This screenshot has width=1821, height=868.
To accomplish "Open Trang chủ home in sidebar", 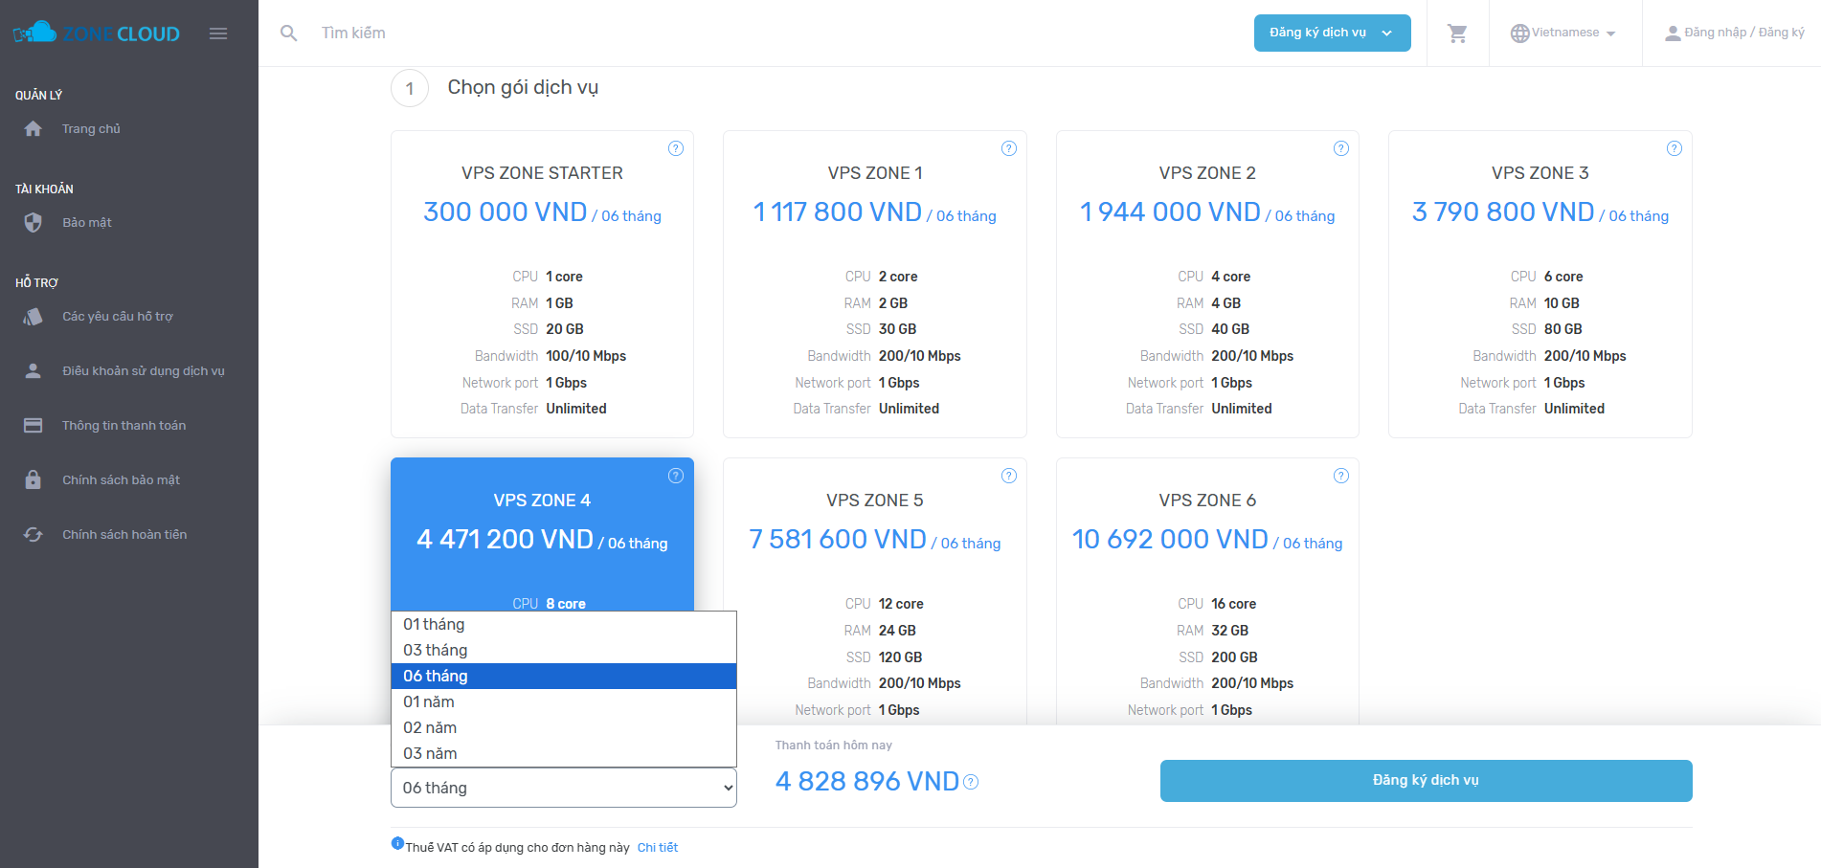I will (x=91, y=129).
